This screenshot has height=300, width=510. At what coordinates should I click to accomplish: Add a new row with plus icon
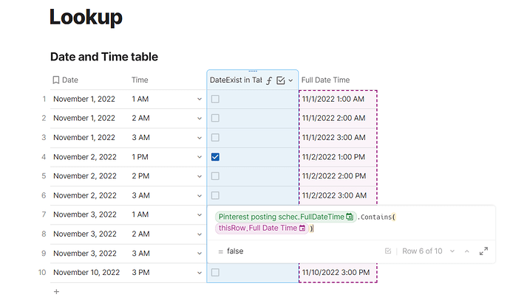tap(56, 292)
